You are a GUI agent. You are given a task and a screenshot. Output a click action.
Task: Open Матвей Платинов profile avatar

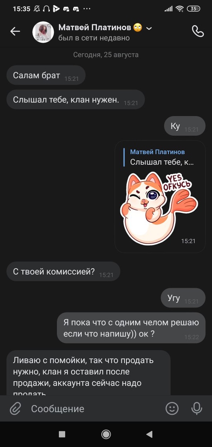[x=43, y=32]
